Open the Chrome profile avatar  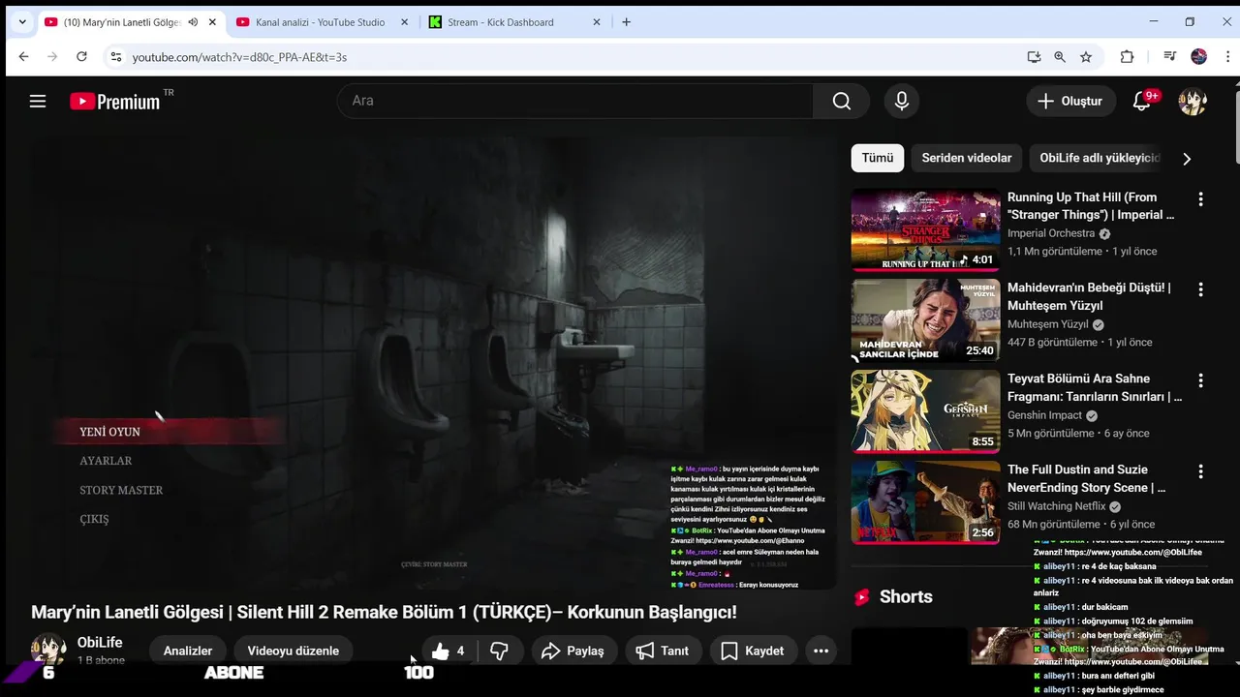(x=1199, y=57)
